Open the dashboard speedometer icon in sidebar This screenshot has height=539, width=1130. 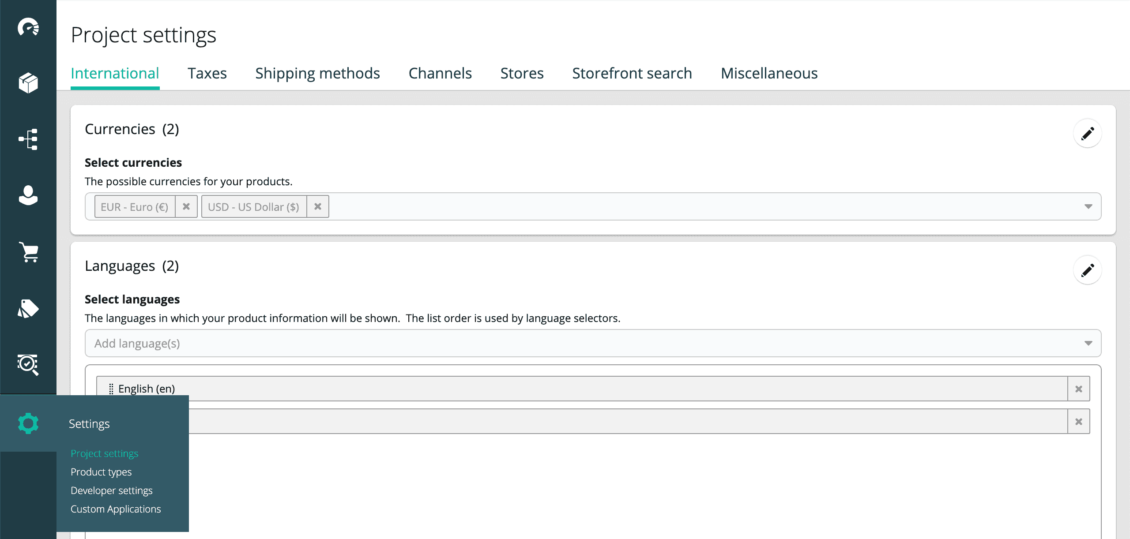pyautogui.click(x=28, y=27)
